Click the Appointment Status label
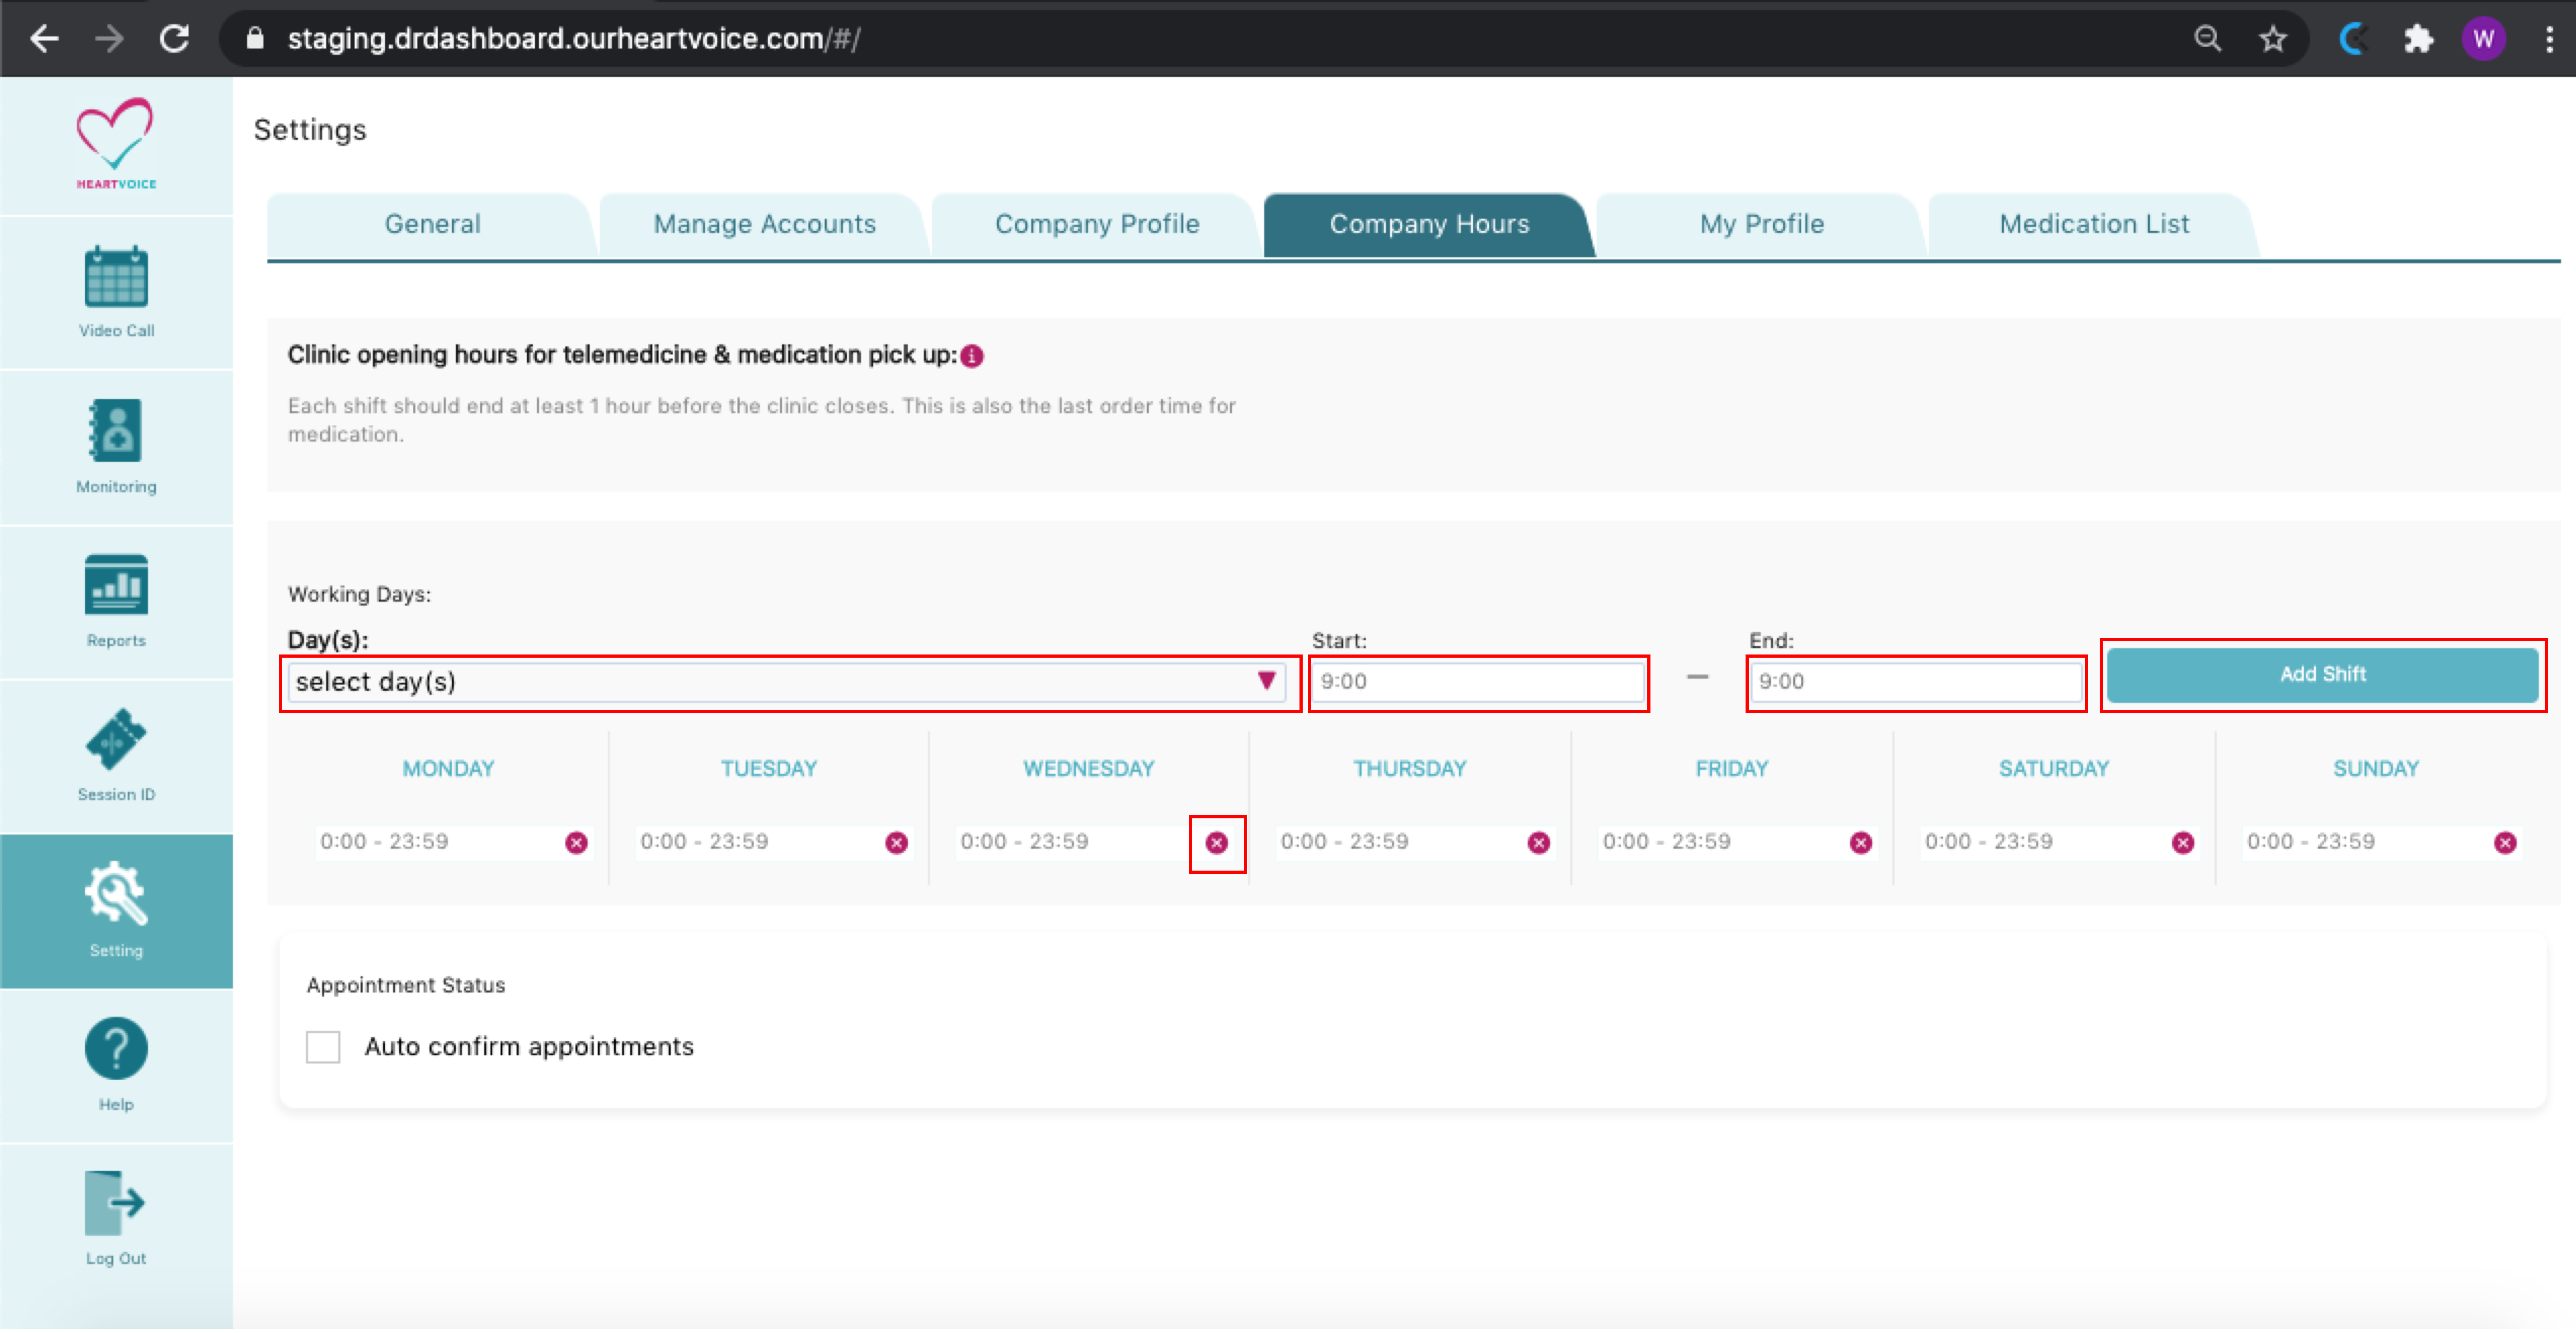 click(406, 986)
